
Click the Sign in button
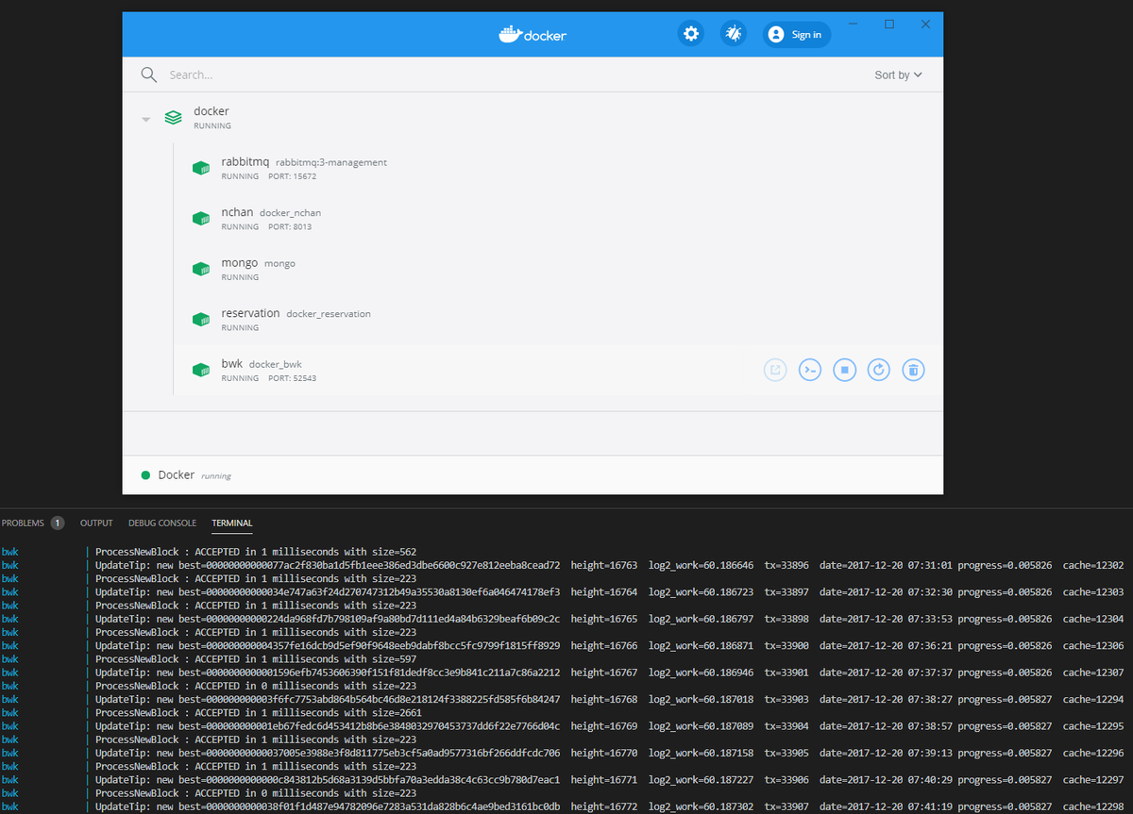[x=796, y=34]
